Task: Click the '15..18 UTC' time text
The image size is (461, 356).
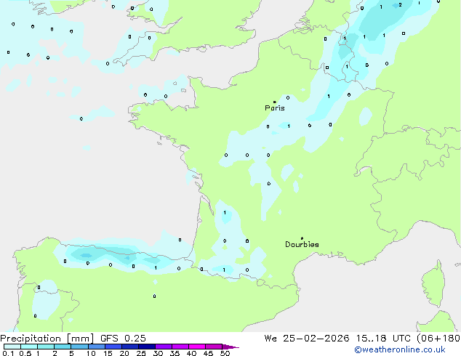Action: (x=383, y=339)
